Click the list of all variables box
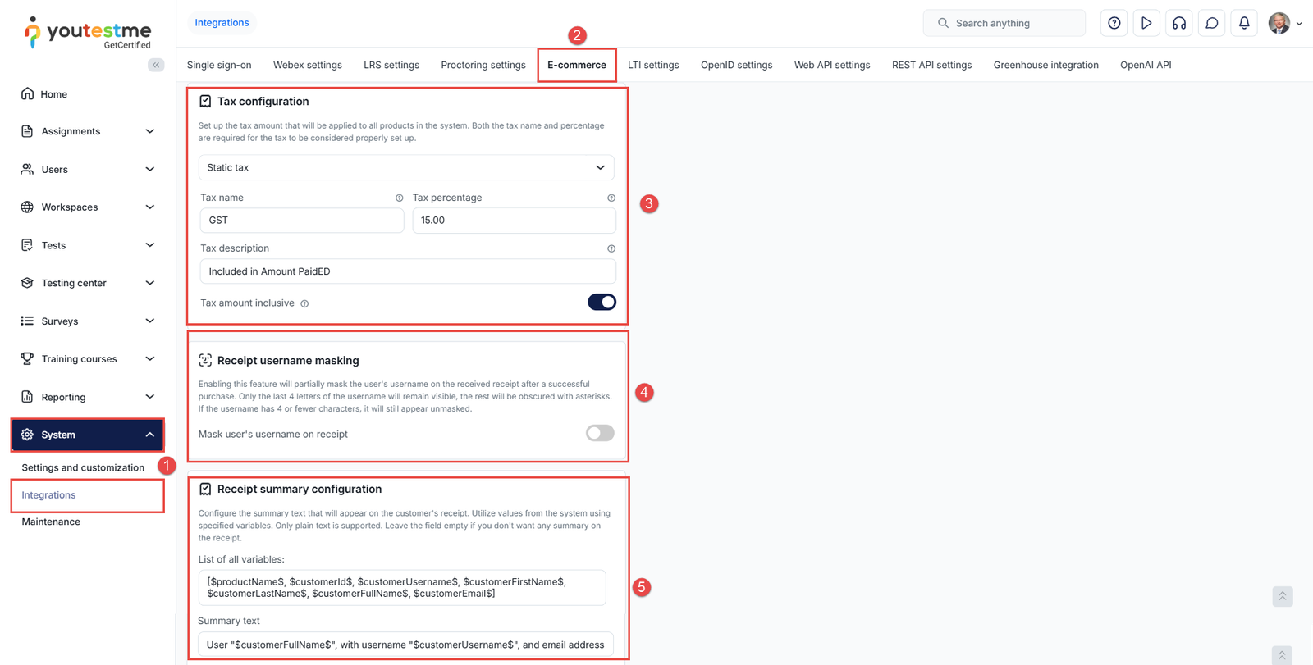The width and height of the screenshot is (1313, 665). [x=402, y=587]
